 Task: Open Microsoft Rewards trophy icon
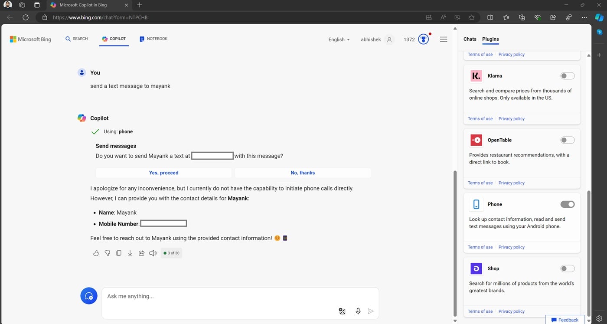tap(424, 39)
